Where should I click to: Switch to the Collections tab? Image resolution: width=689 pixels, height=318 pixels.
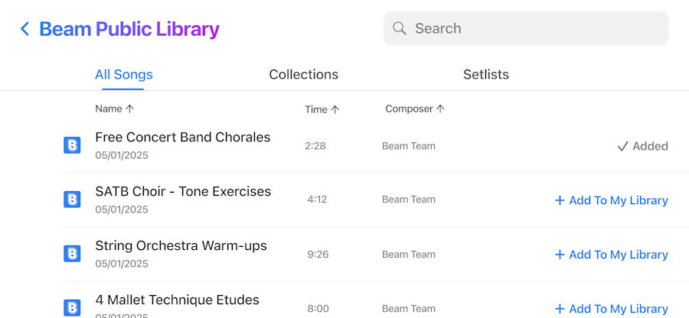303,75
